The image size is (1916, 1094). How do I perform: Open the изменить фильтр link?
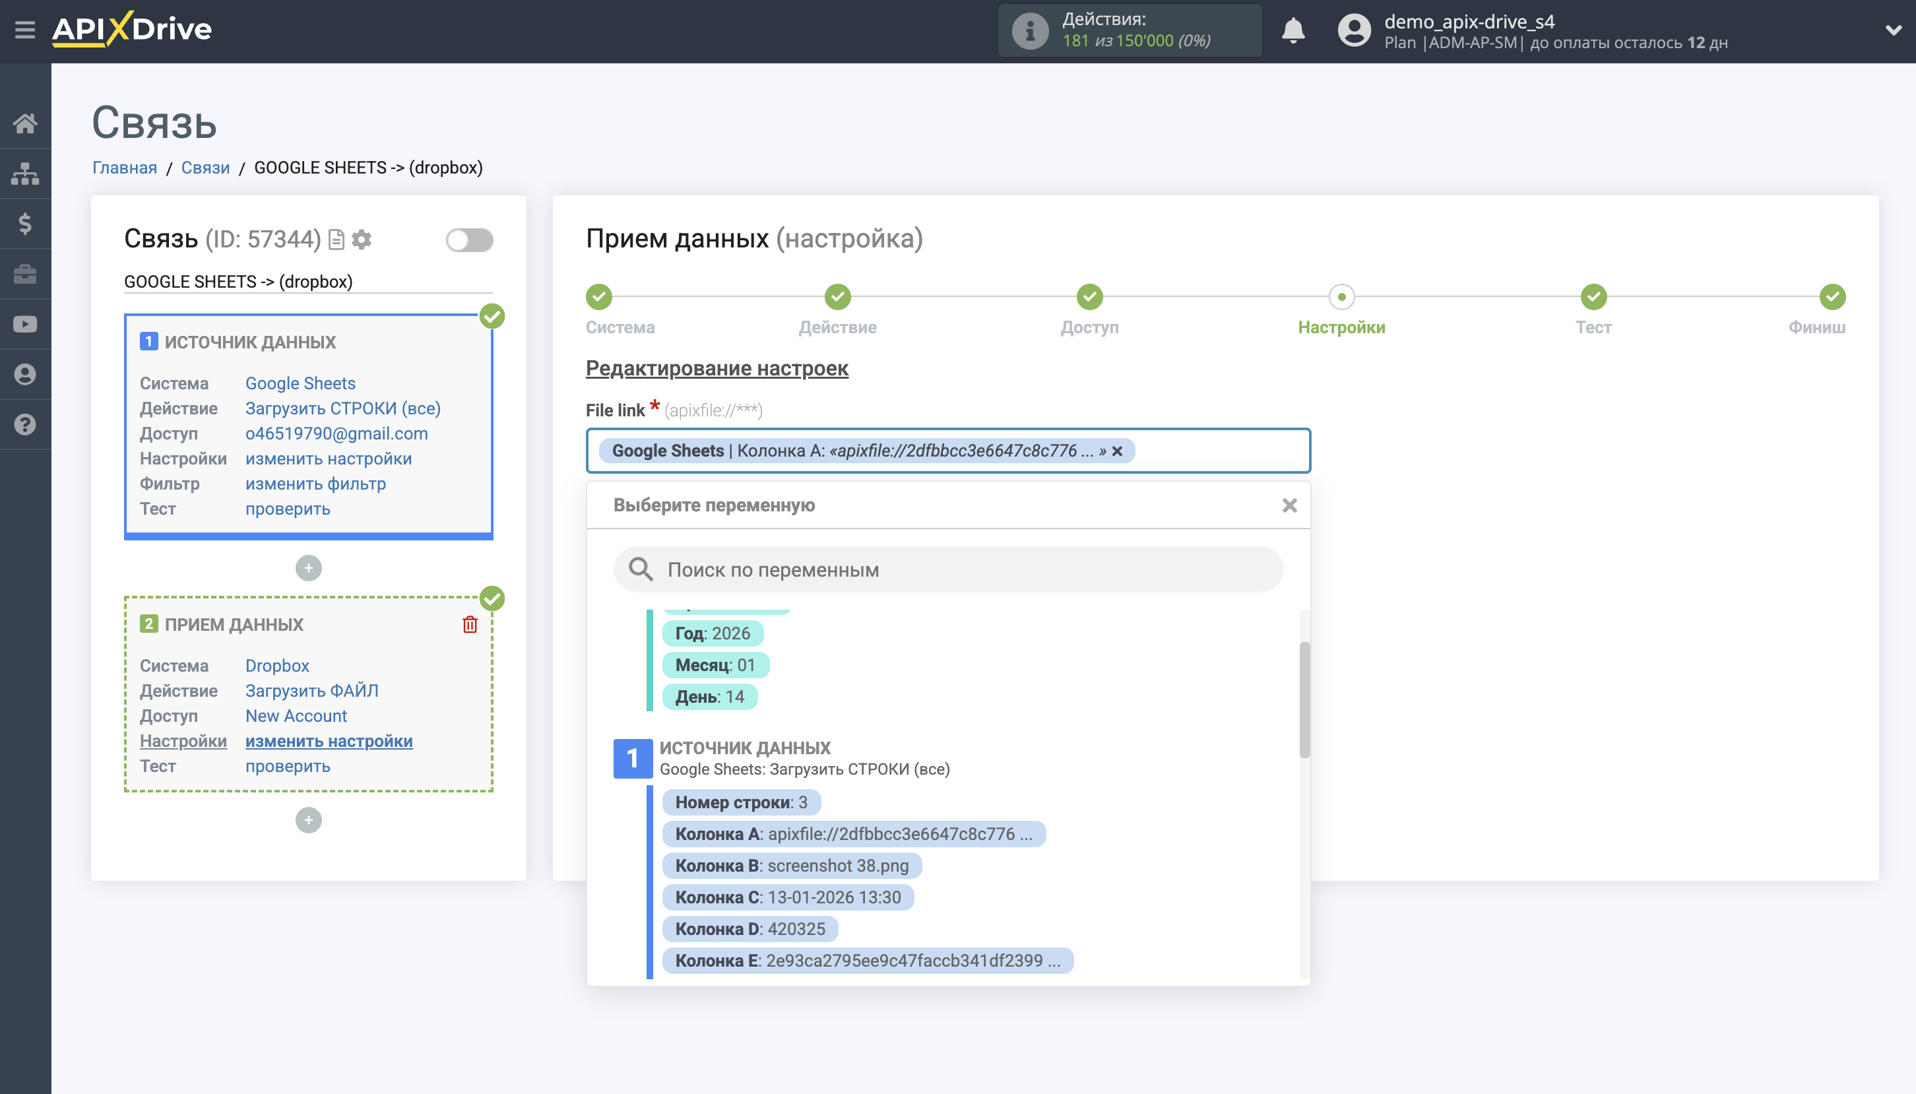tap(315, 483)
